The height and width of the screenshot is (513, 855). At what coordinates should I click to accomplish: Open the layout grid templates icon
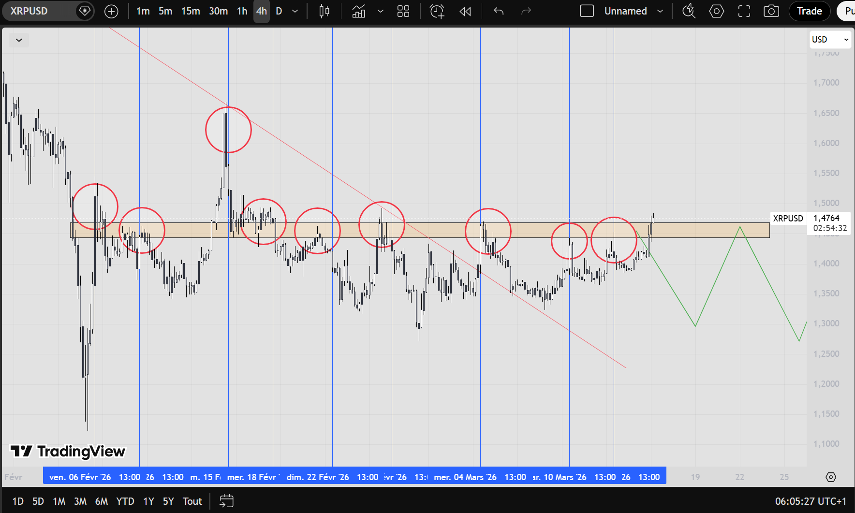point(403,11)
